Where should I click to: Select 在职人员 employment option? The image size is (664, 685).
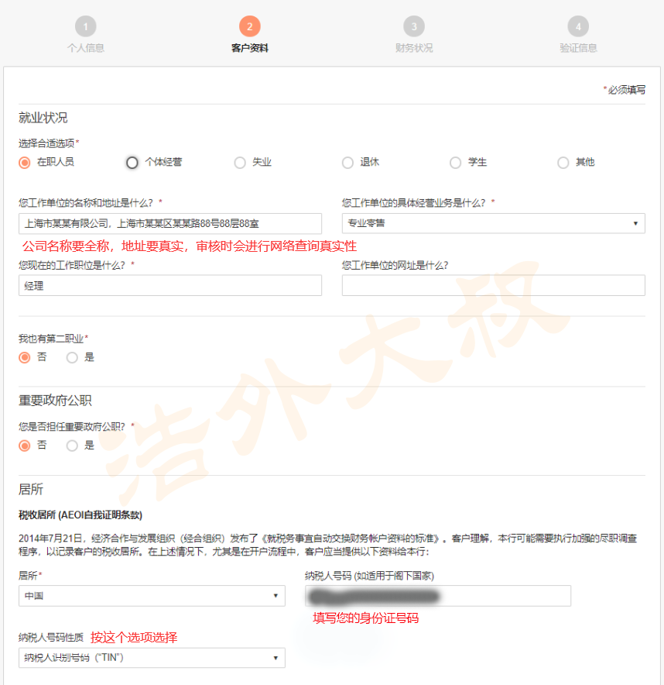coord(25,163)
